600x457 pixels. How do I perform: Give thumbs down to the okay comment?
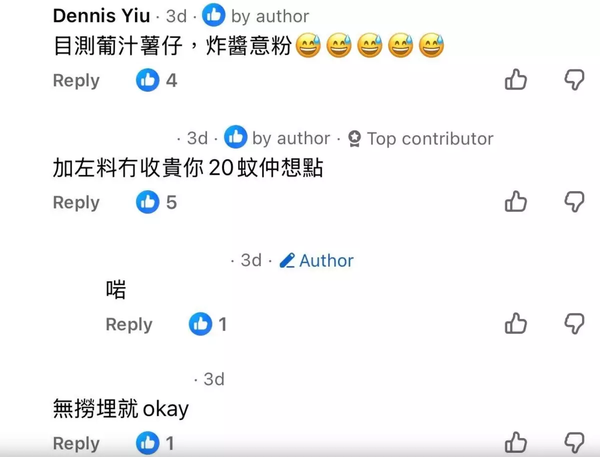[x=574, y=443]
